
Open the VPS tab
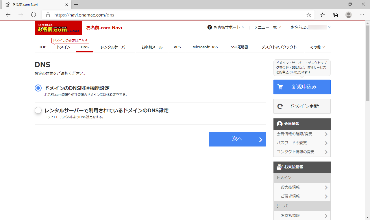coord(177,47)
